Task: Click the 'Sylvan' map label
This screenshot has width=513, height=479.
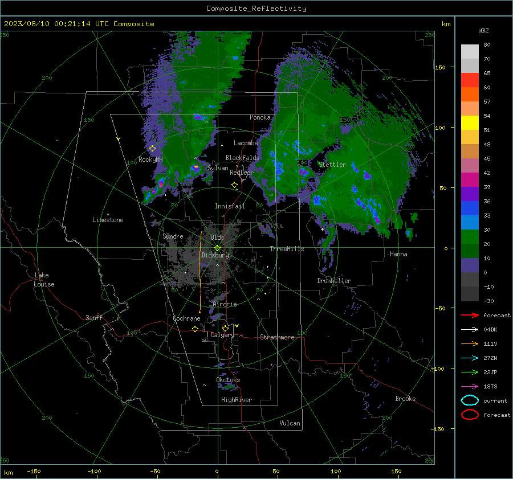Action: click(x=218, y=168)
